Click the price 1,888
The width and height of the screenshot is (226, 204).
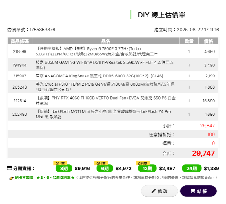click(210, 87)
